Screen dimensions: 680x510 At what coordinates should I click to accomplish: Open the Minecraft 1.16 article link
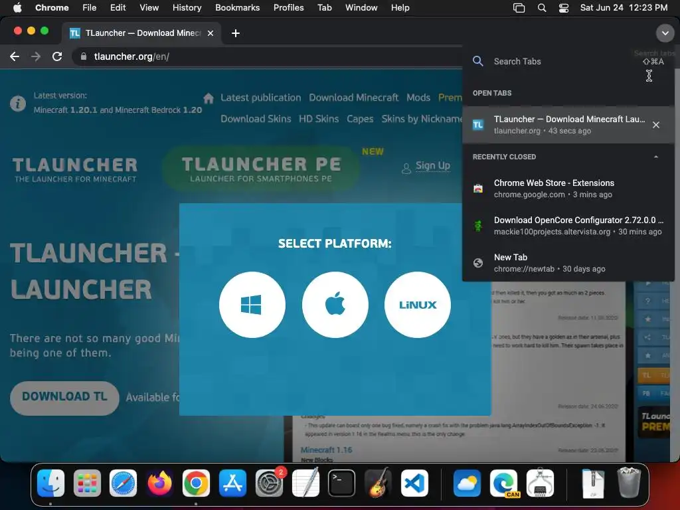(x=326, y=450)
